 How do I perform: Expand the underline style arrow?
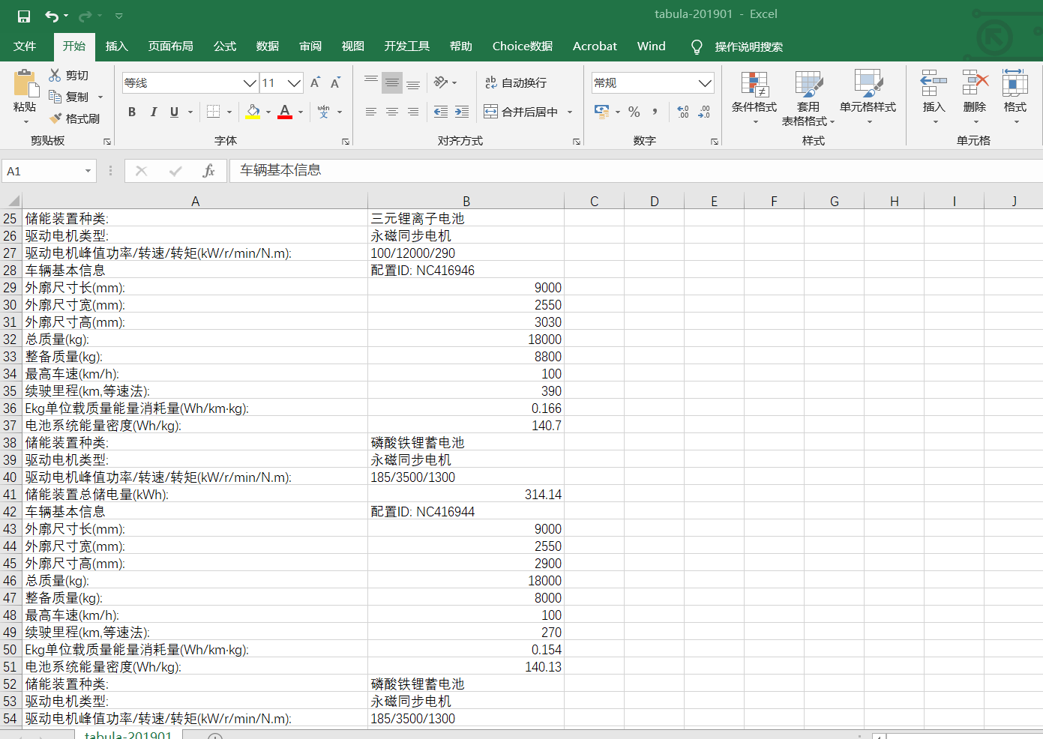coord(190,112)
